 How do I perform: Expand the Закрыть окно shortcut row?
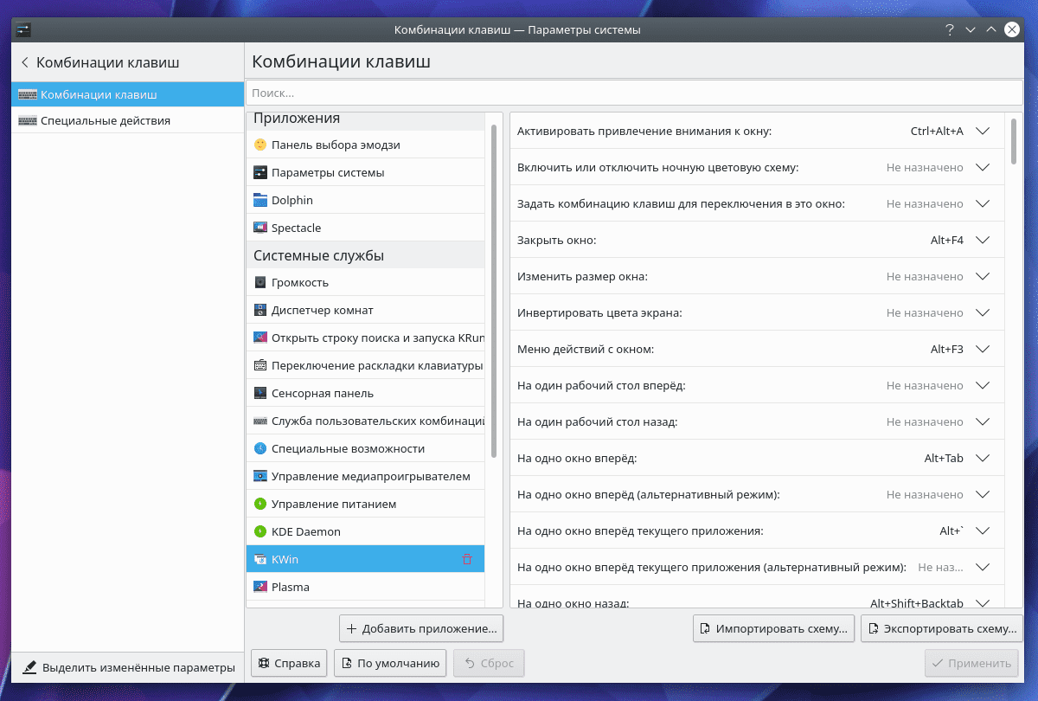pos(982,240)
